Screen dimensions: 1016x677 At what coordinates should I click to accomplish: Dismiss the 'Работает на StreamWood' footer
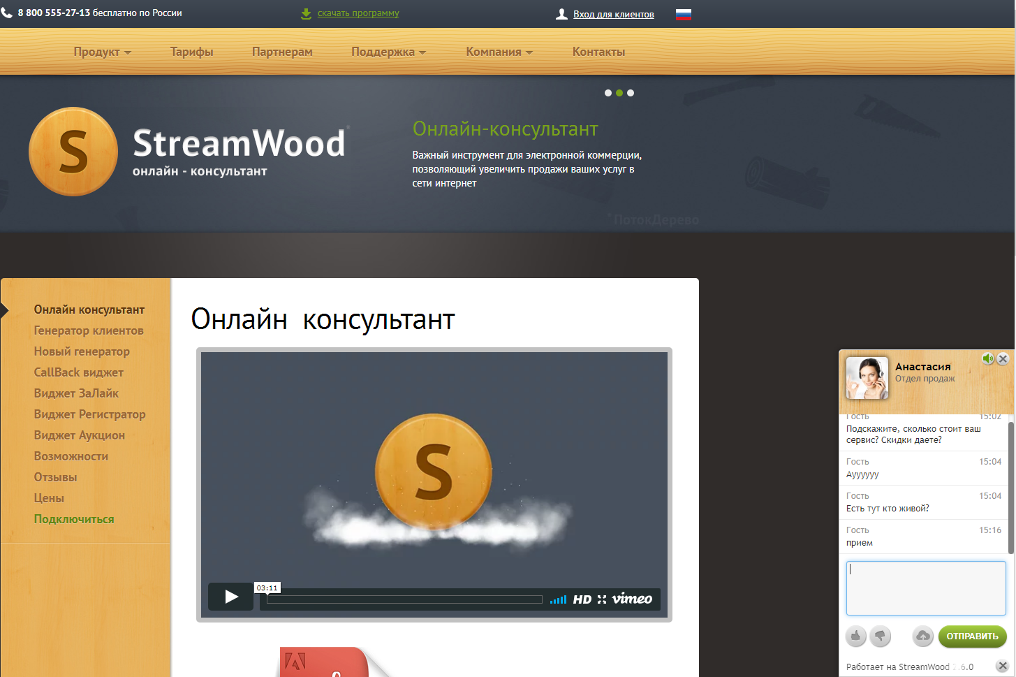[x=1002, y=666]
